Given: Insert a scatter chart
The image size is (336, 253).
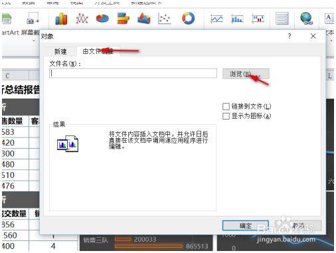Looking at the screenshot, I should click(165, 19).
